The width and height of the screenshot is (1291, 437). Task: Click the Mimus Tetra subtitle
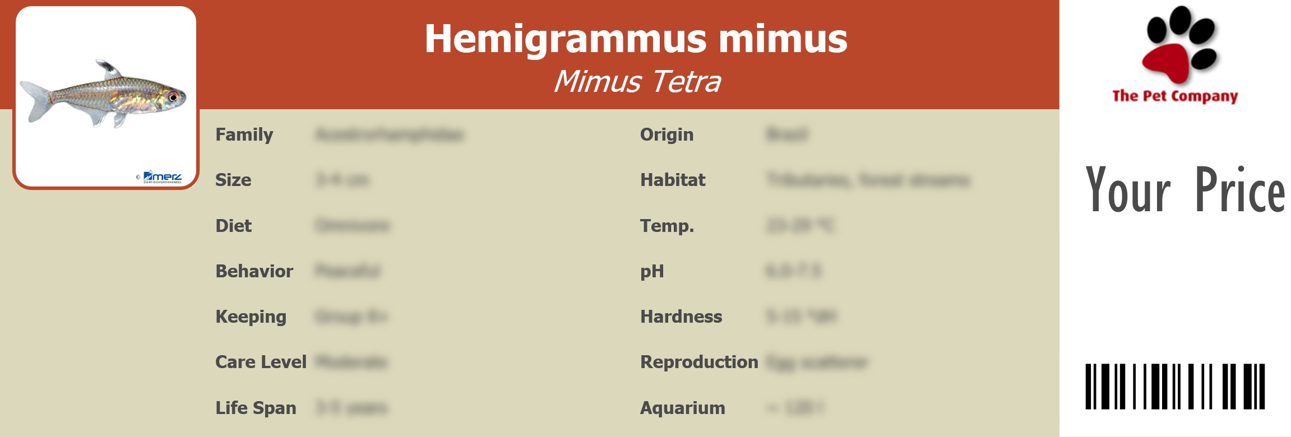pos(637,82)
